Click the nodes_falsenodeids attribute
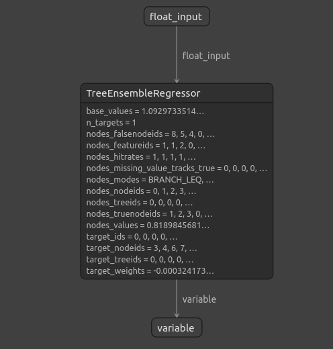This screenshot has width=333, height=349. [150, 134]
